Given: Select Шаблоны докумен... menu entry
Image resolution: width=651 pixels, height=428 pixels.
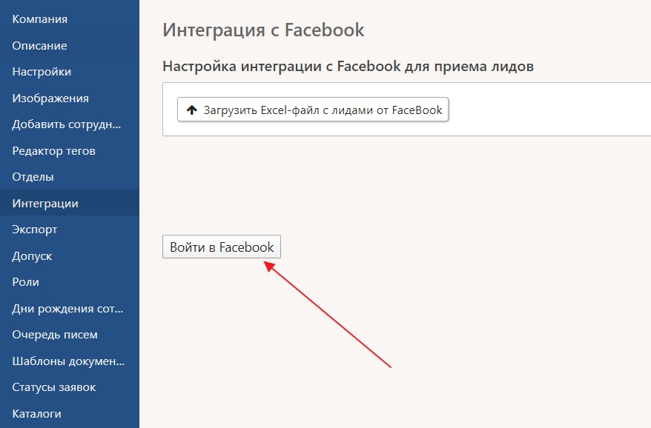Looking at the screenshot, I should (x=68, y=361).
